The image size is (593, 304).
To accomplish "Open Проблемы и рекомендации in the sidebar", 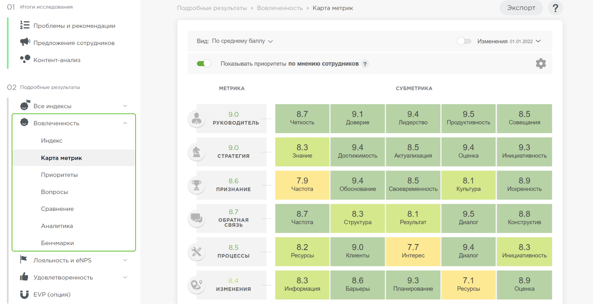I will tap(74, 26).
